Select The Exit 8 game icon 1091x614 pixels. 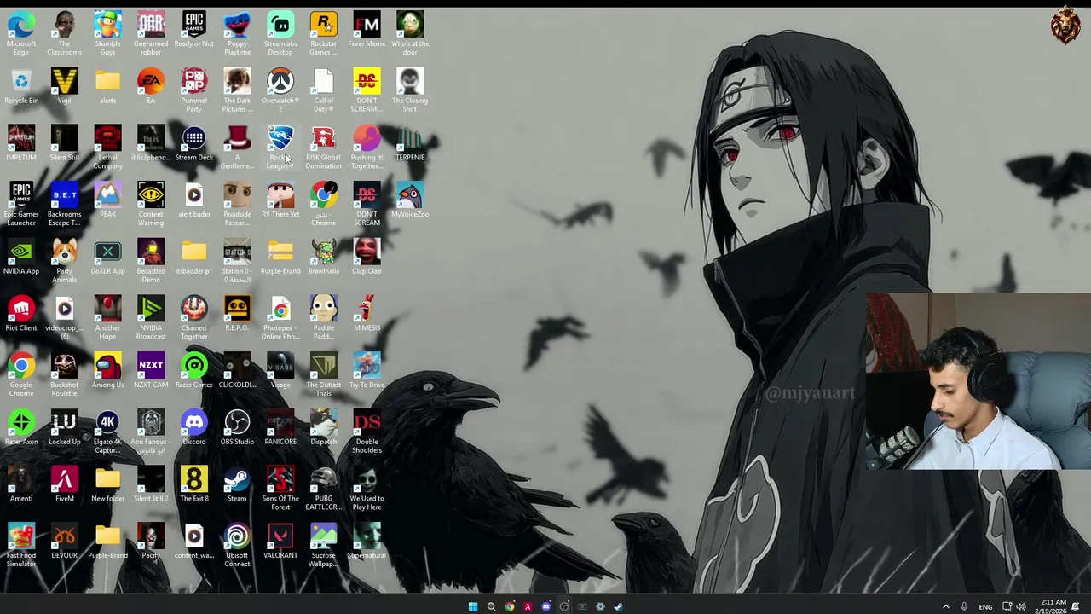(x=193, y=484)
